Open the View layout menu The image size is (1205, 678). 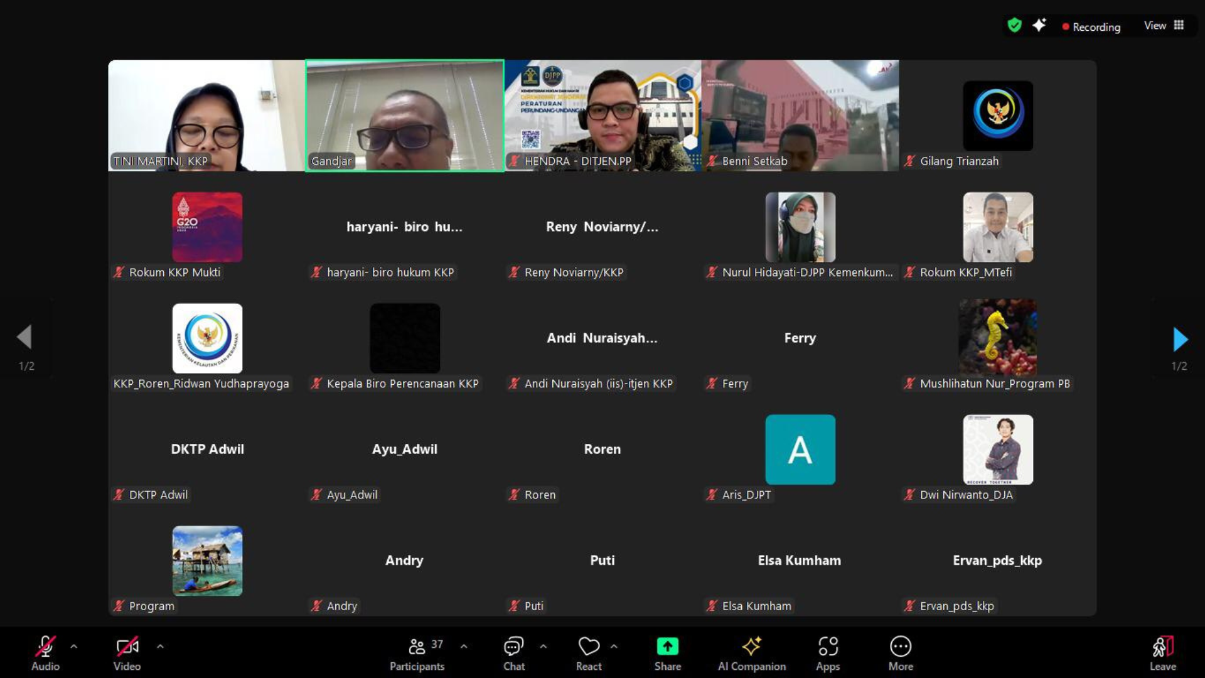tap(1164, 26)
